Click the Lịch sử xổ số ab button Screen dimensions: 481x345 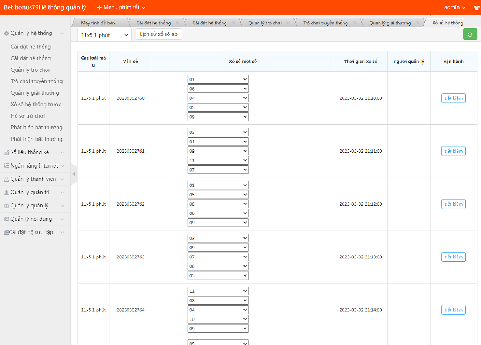pyautogui.click(x=158, y=34)
